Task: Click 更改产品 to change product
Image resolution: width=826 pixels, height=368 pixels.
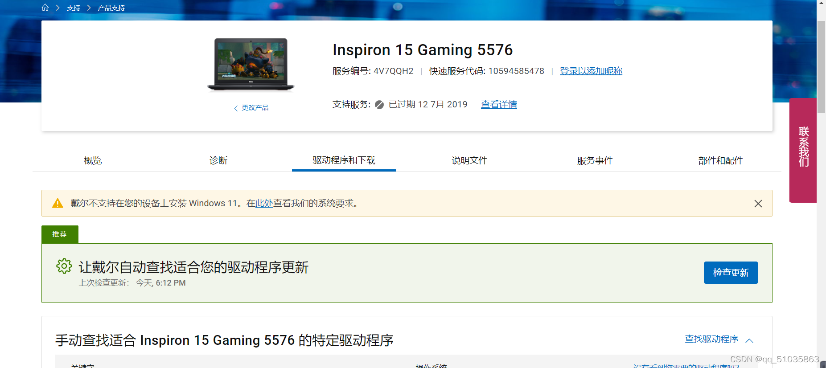Action: point(251,108)
